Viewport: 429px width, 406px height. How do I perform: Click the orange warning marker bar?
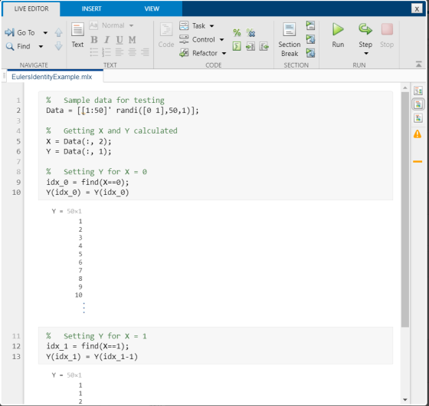tap(418, 162)
